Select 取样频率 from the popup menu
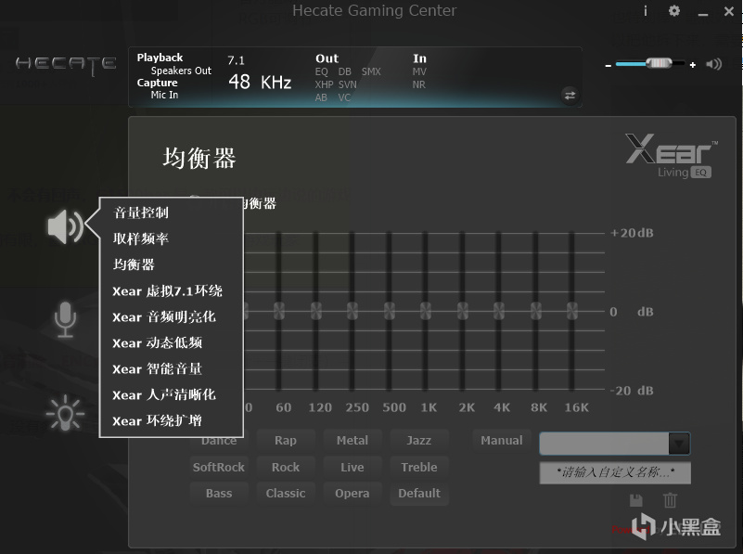The width and height of the screenshot is (743, 554). pyautogui.click(x=141, y=238)
